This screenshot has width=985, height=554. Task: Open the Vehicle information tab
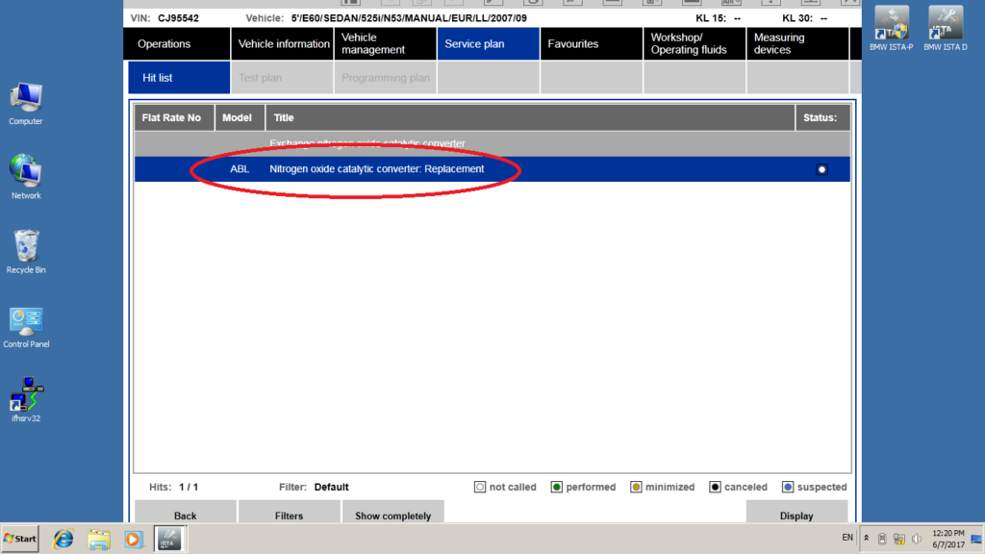282,44
